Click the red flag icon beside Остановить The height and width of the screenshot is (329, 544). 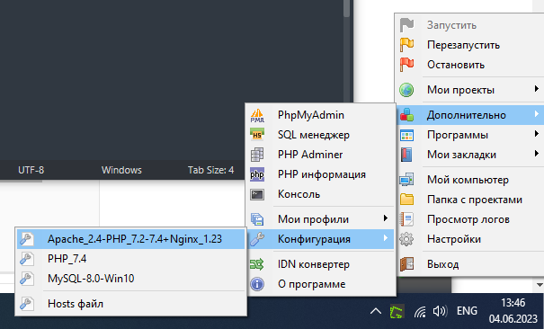coord(406,65)
